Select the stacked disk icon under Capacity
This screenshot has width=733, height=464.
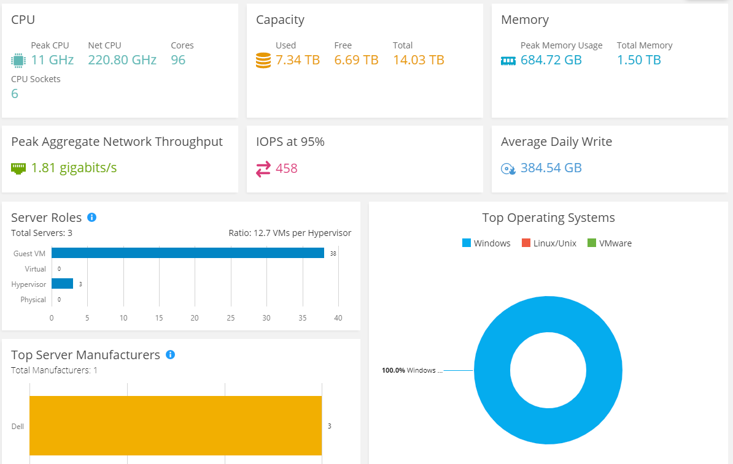pyautogui.click(x=263, y=59)
